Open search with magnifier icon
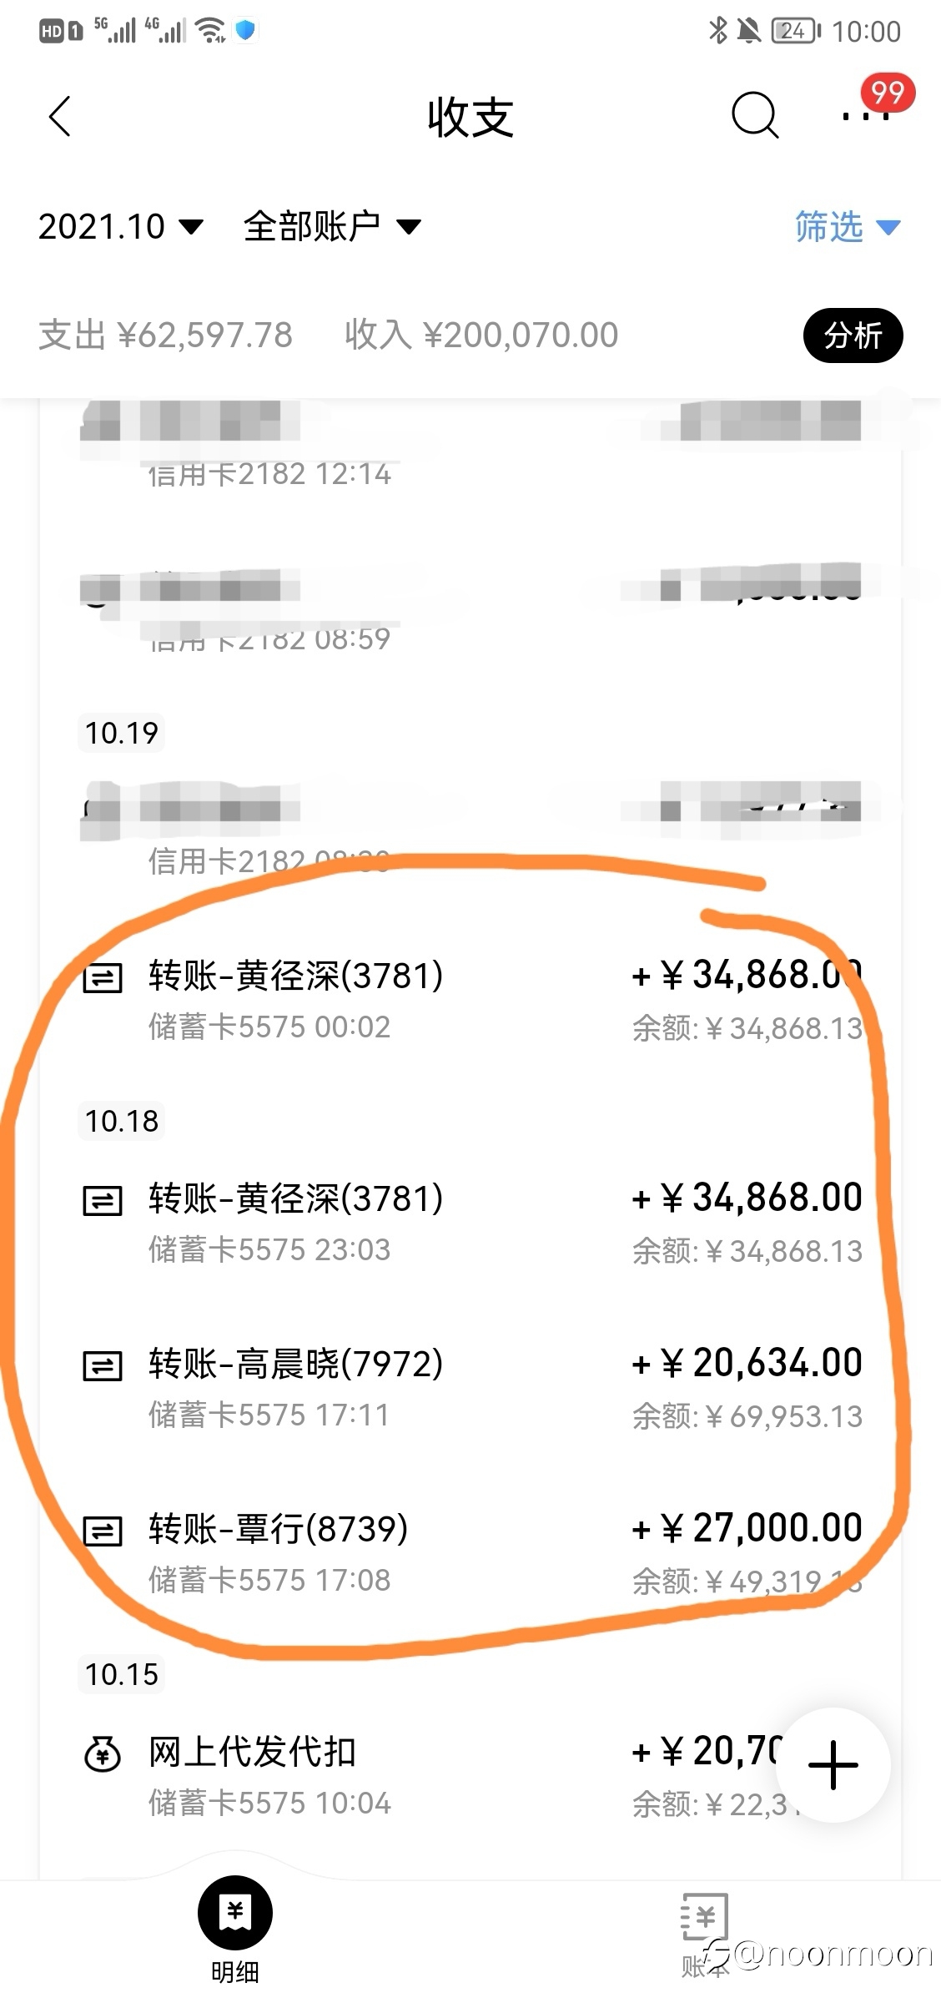The height and width of the screenshot is (2003, 941). point(755,115)
